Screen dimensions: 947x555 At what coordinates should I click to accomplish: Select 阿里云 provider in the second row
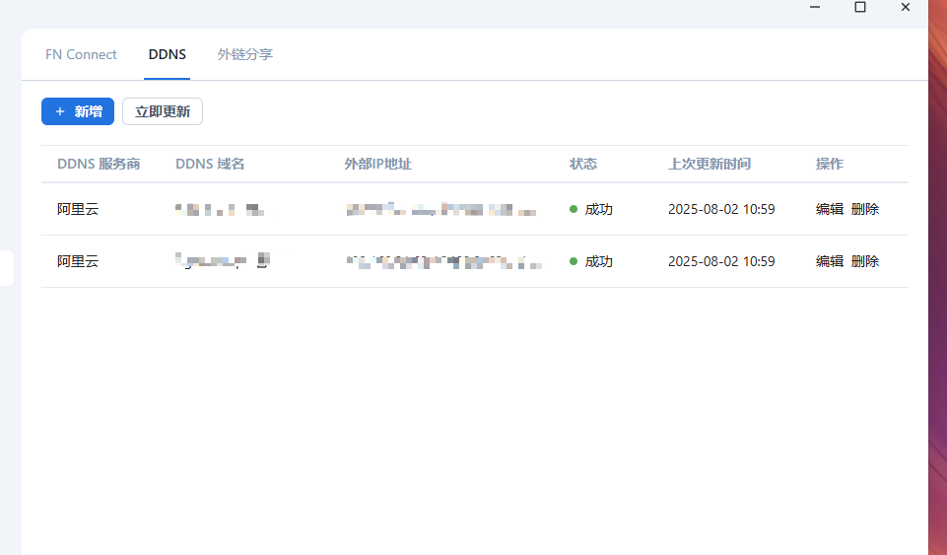point(78,261)
